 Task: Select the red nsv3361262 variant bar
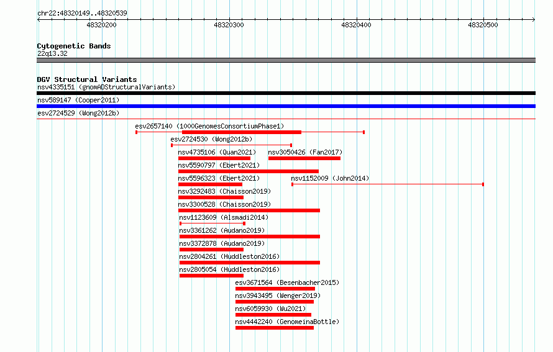coord(250,237)
